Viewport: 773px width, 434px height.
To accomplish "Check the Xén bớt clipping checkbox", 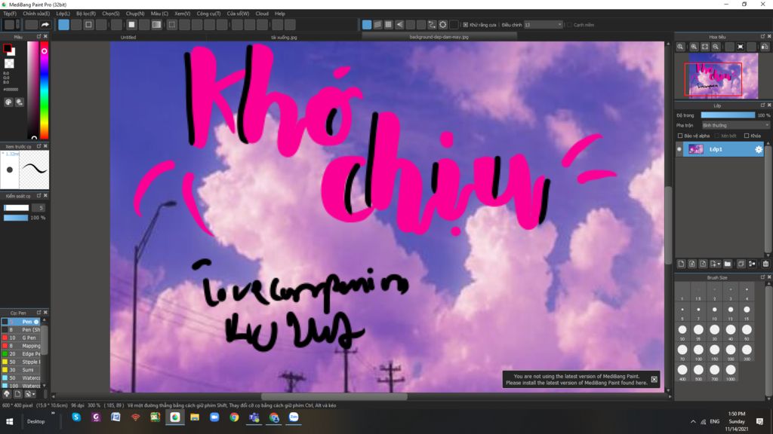I will (x=717, y=136).
